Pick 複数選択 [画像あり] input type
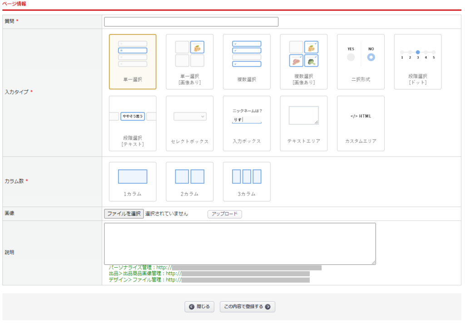 [x=303, y=62]
